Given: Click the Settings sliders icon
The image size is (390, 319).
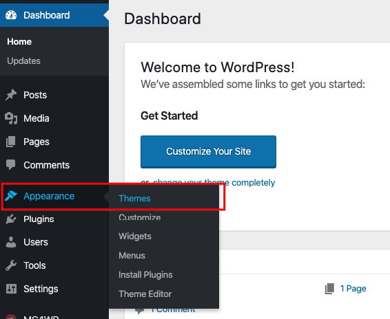Looking at the screenshot, I should 11,289.
